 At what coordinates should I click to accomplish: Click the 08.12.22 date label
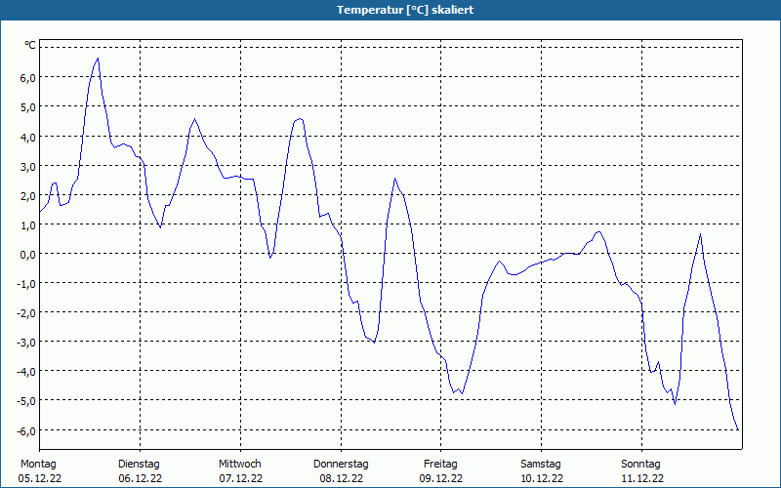coord(341,478)
